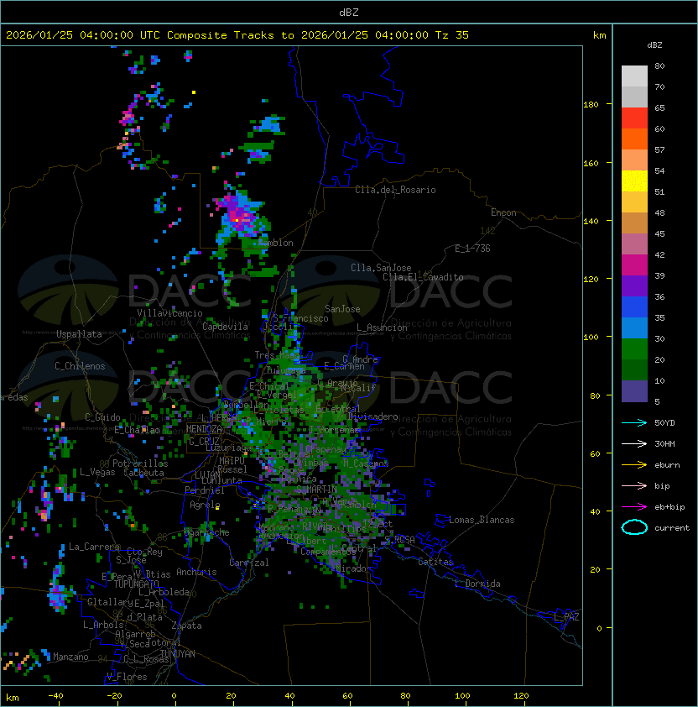Click the 'L_PAZ' map label
The height and width of the screenshot is (707, 698).
(566, 617)
